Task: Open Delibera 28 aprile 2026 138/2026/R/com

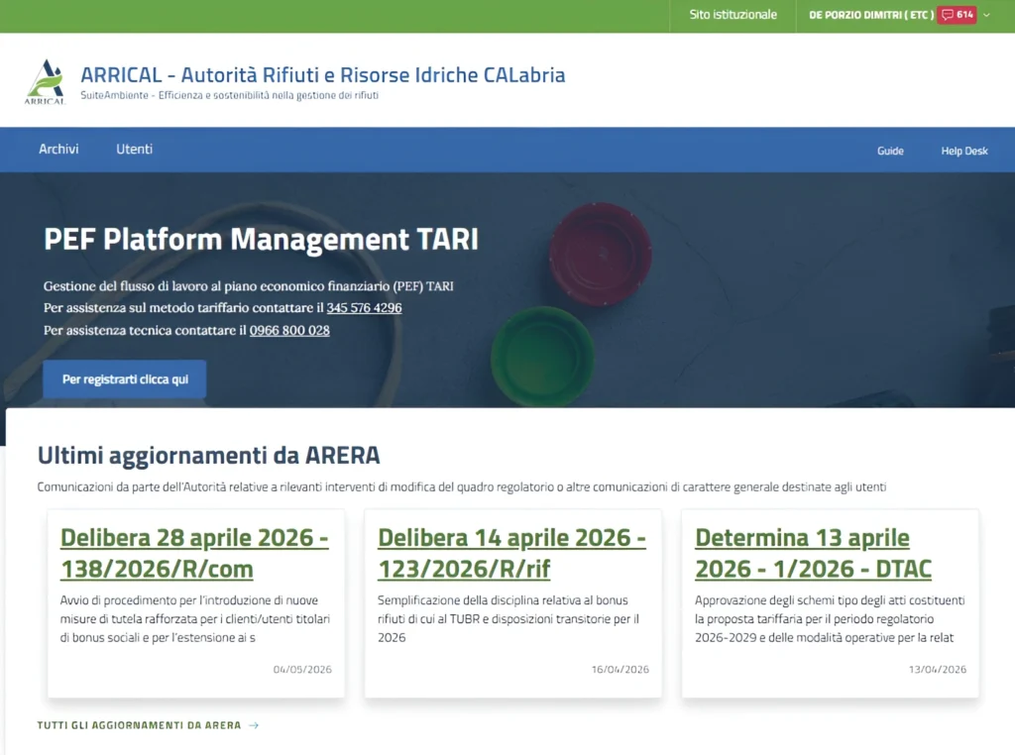Action: 194,553
